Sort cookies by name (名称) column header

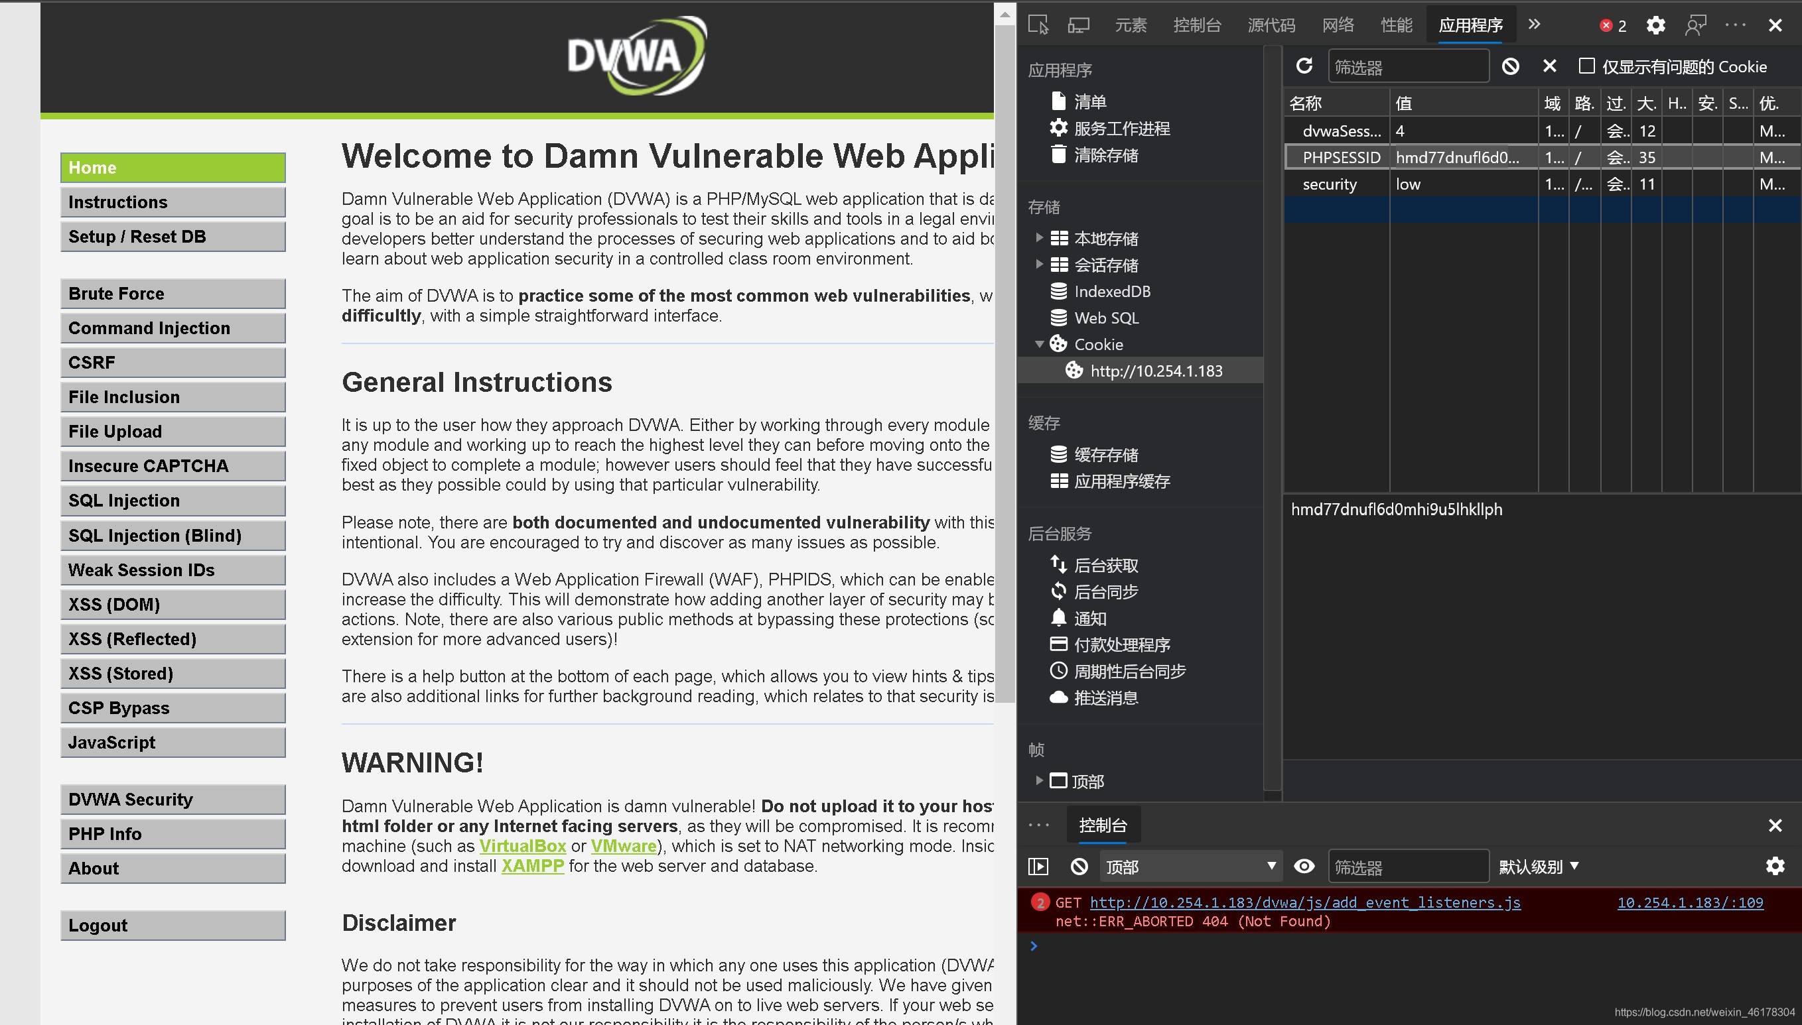(x=1336, y=103)
